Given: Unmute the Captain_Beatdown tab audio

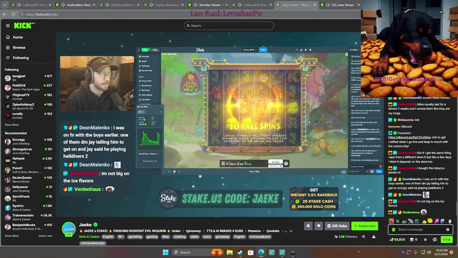Looking at the screenshot, I should tap(151, 5).
